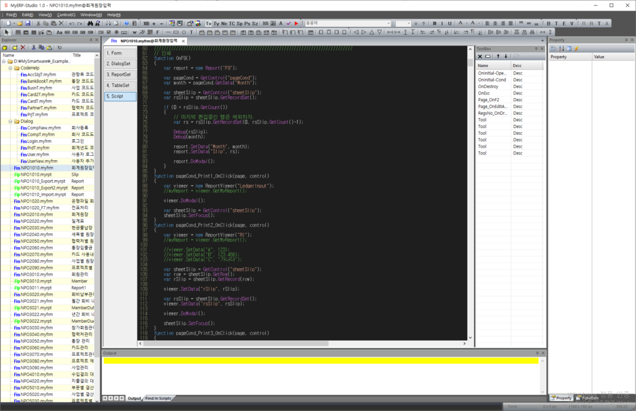Click the align text left icon
Screen dimensions: 636x411
(488, 24)
